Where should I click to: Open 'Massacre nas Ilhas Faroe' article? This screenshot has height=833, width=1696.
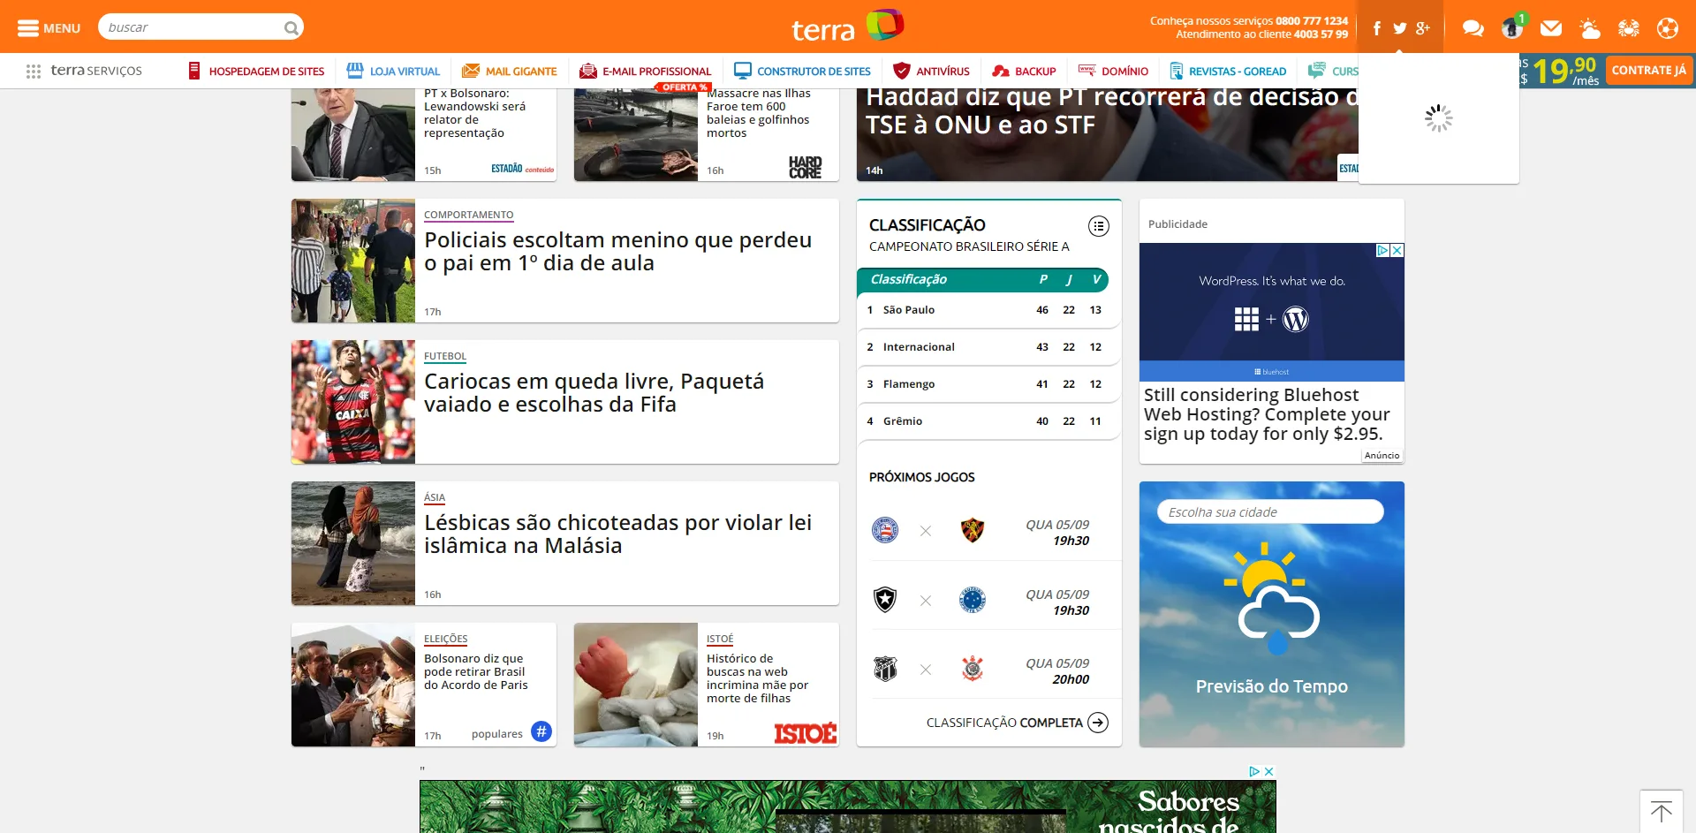click(x=758, y=113)
